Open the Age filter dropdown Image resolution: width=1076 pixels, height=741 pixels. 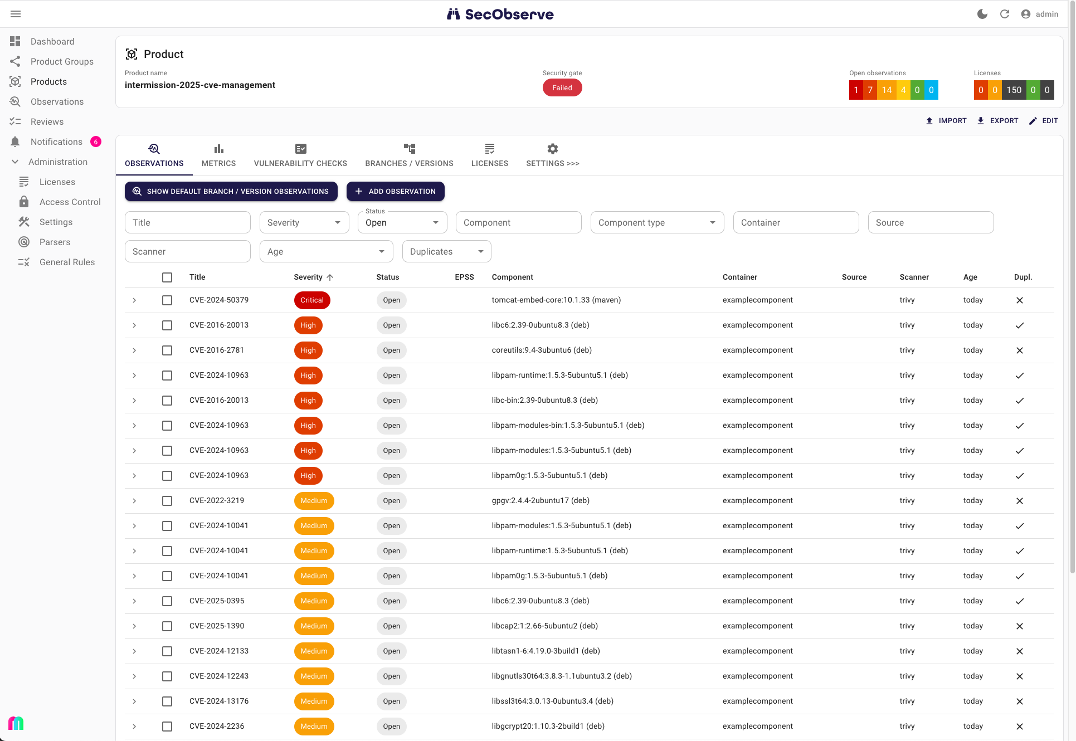(x=327, y=251)
